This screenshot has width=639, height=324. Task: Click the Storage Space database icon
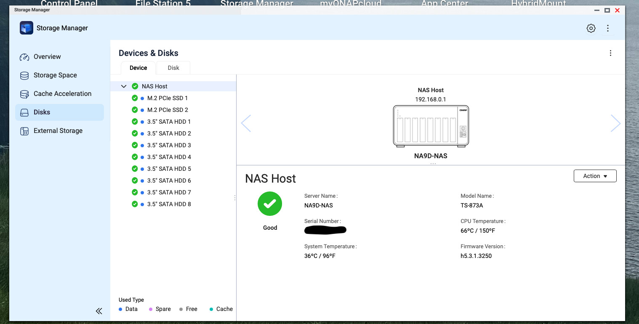click(x=24, y=75)
